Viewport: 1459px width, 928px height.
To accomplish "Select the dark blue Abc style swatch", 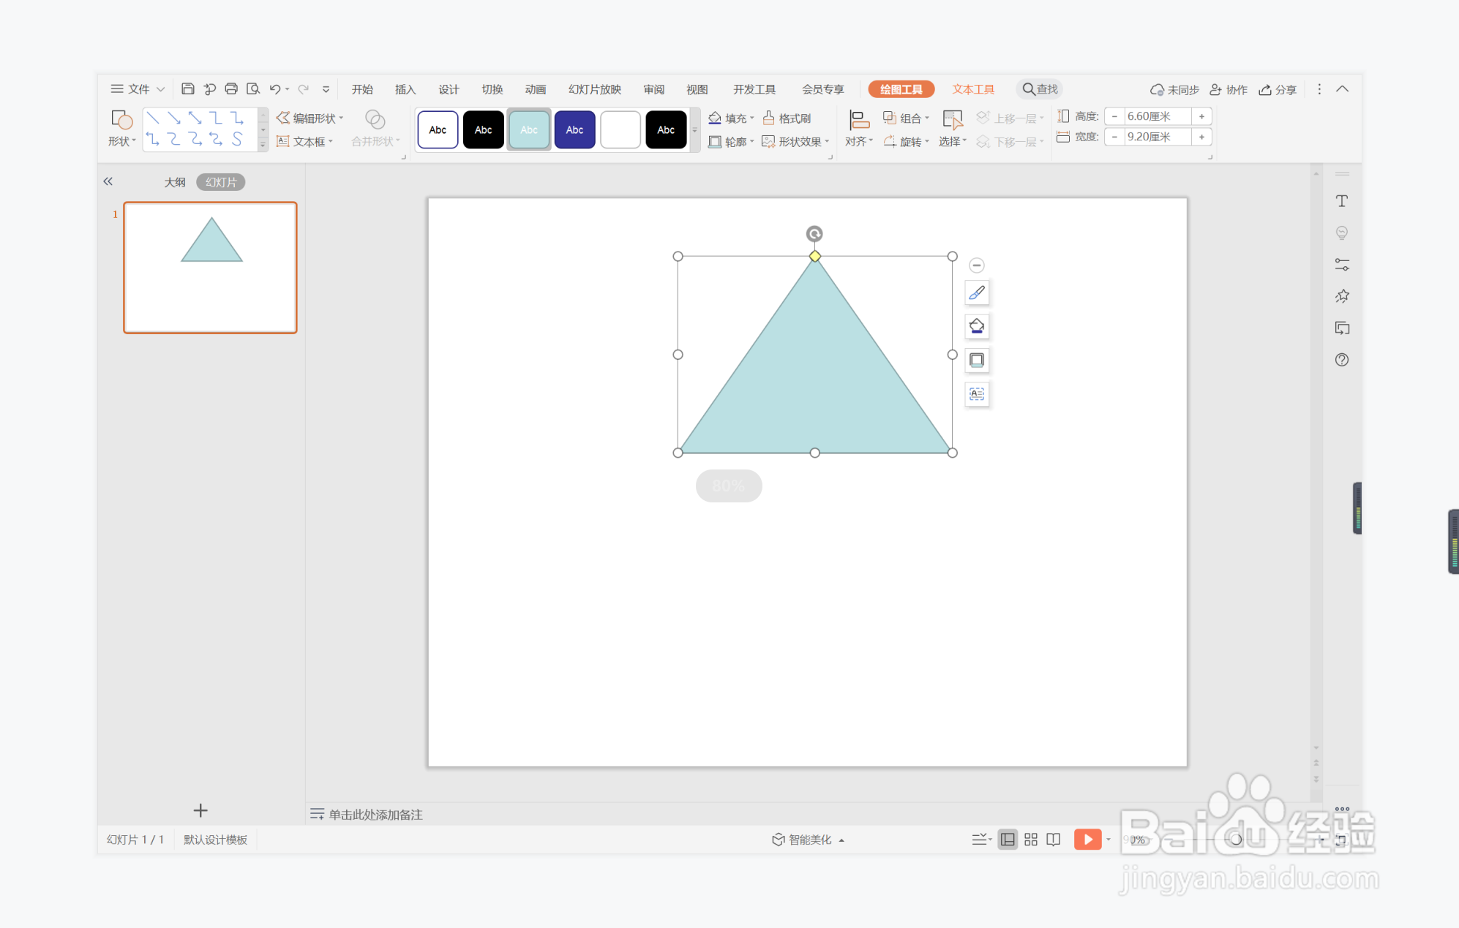I will 574,130.
